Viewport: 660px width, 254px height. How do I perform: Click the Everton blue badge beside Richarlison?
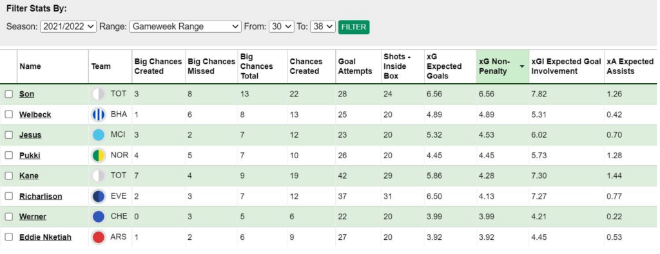click(98, 197)
